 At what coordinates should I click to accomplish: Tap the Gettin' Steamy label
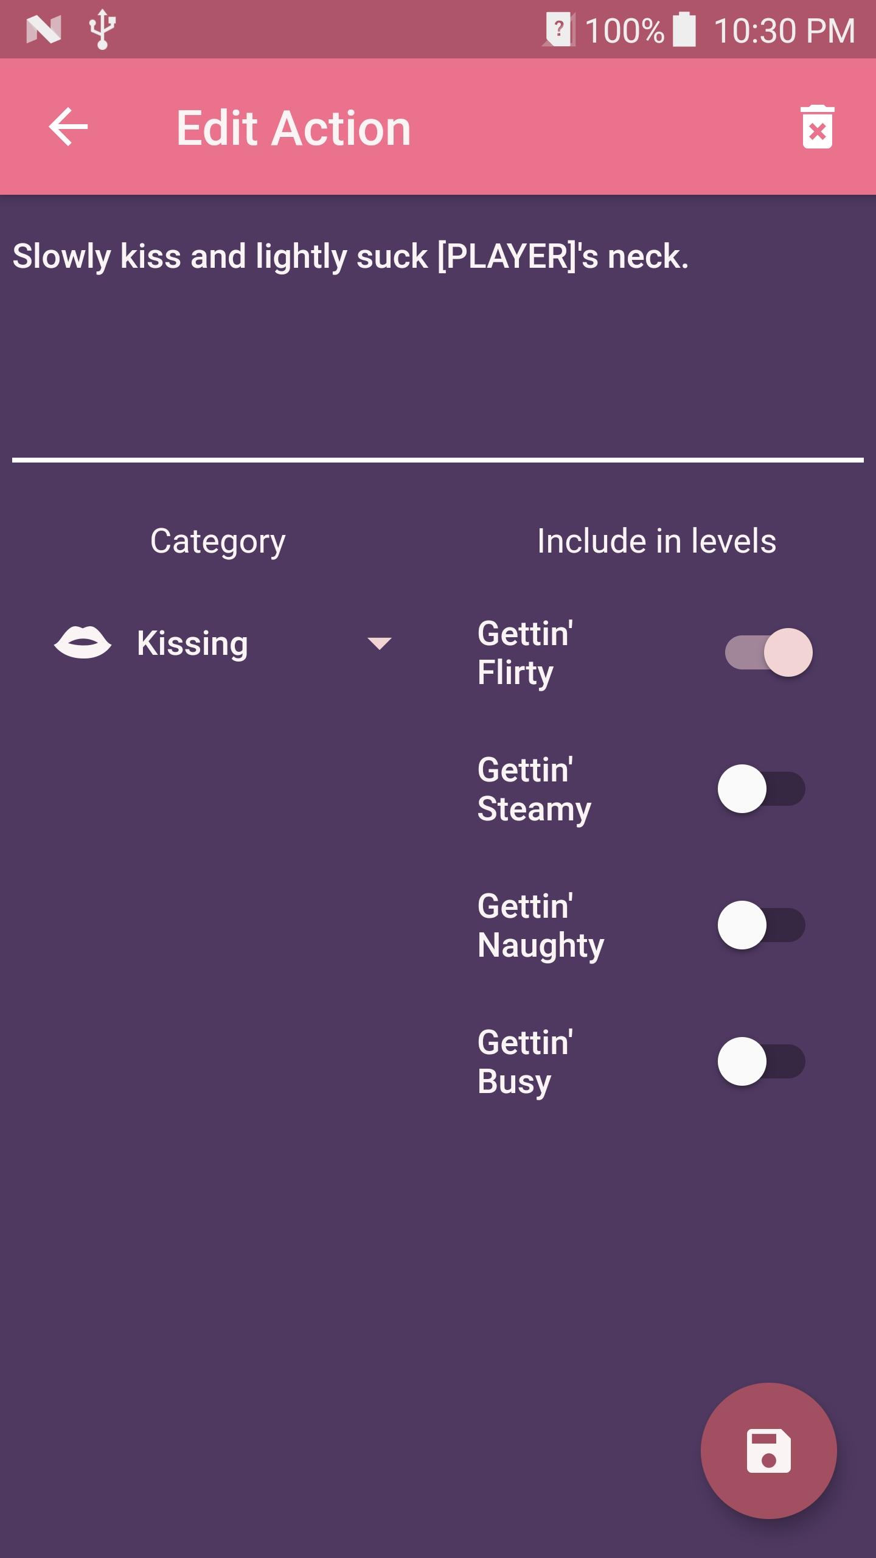tap(534, 789)
